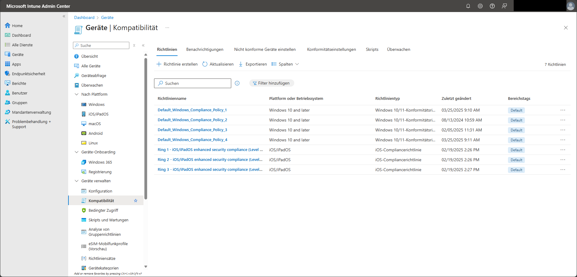
Task: Switch to Konformitätseinstellungen tab
Action: (332, 49)
